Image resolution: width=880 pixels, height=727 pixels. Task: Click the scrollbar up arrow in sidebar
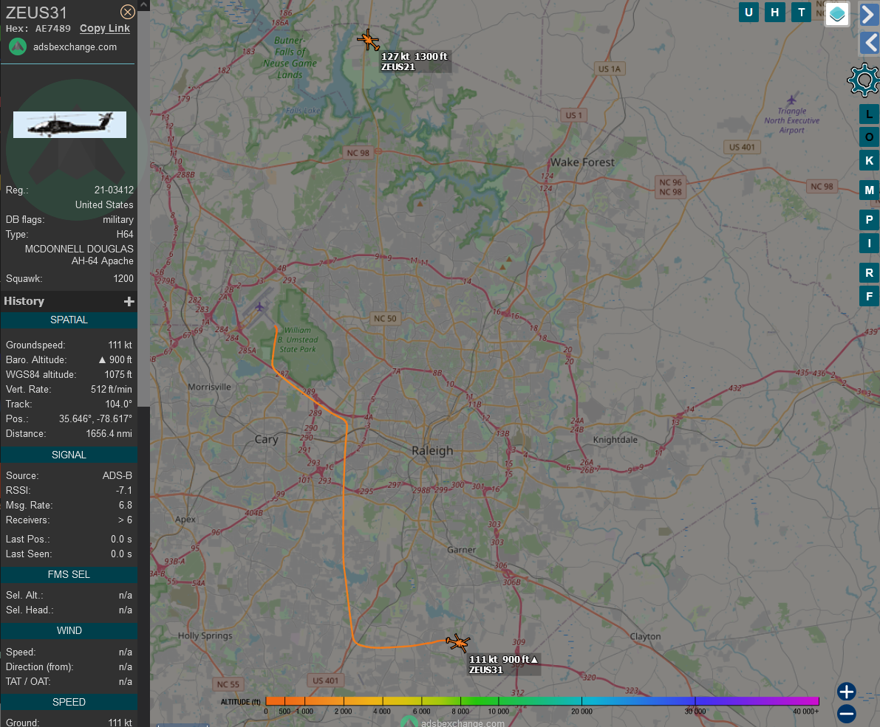(143, 5)
